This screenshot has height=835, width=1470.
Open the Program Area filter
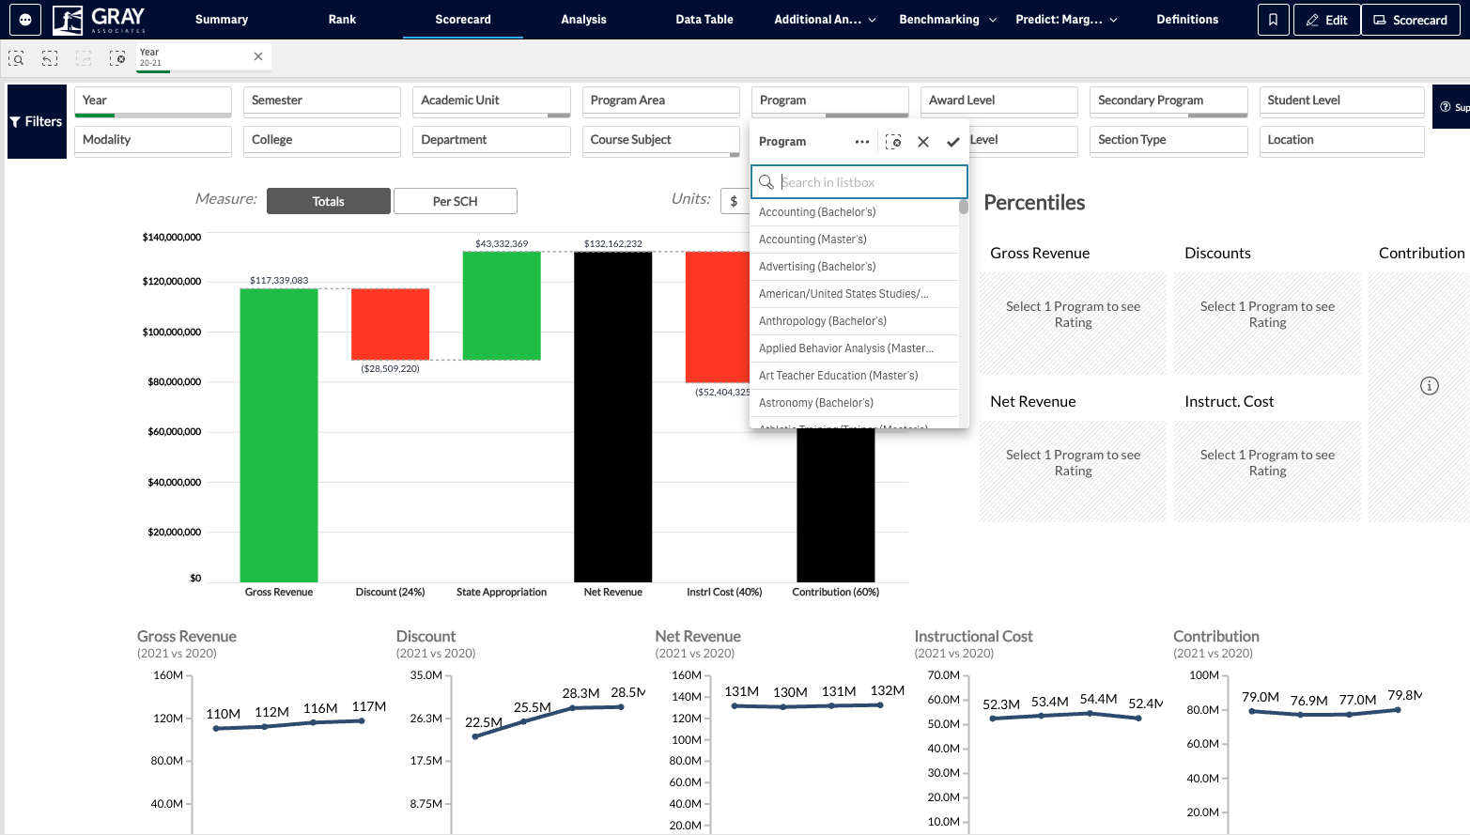click(x=661, y=101)
